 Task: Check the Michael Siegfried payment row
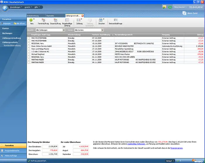29,55
